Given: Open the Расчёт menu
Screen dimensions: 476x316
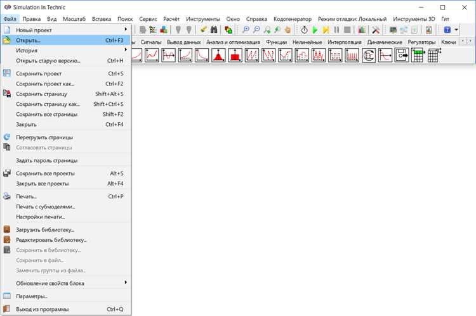Looking at the screenshot, I should click(x=171, y=19).
